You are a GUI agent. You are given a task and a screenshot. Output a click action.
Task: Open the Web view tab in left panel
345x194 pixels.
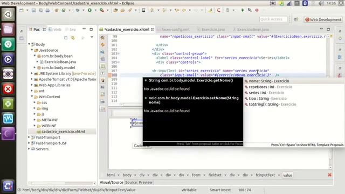click(x=55, y=30)
